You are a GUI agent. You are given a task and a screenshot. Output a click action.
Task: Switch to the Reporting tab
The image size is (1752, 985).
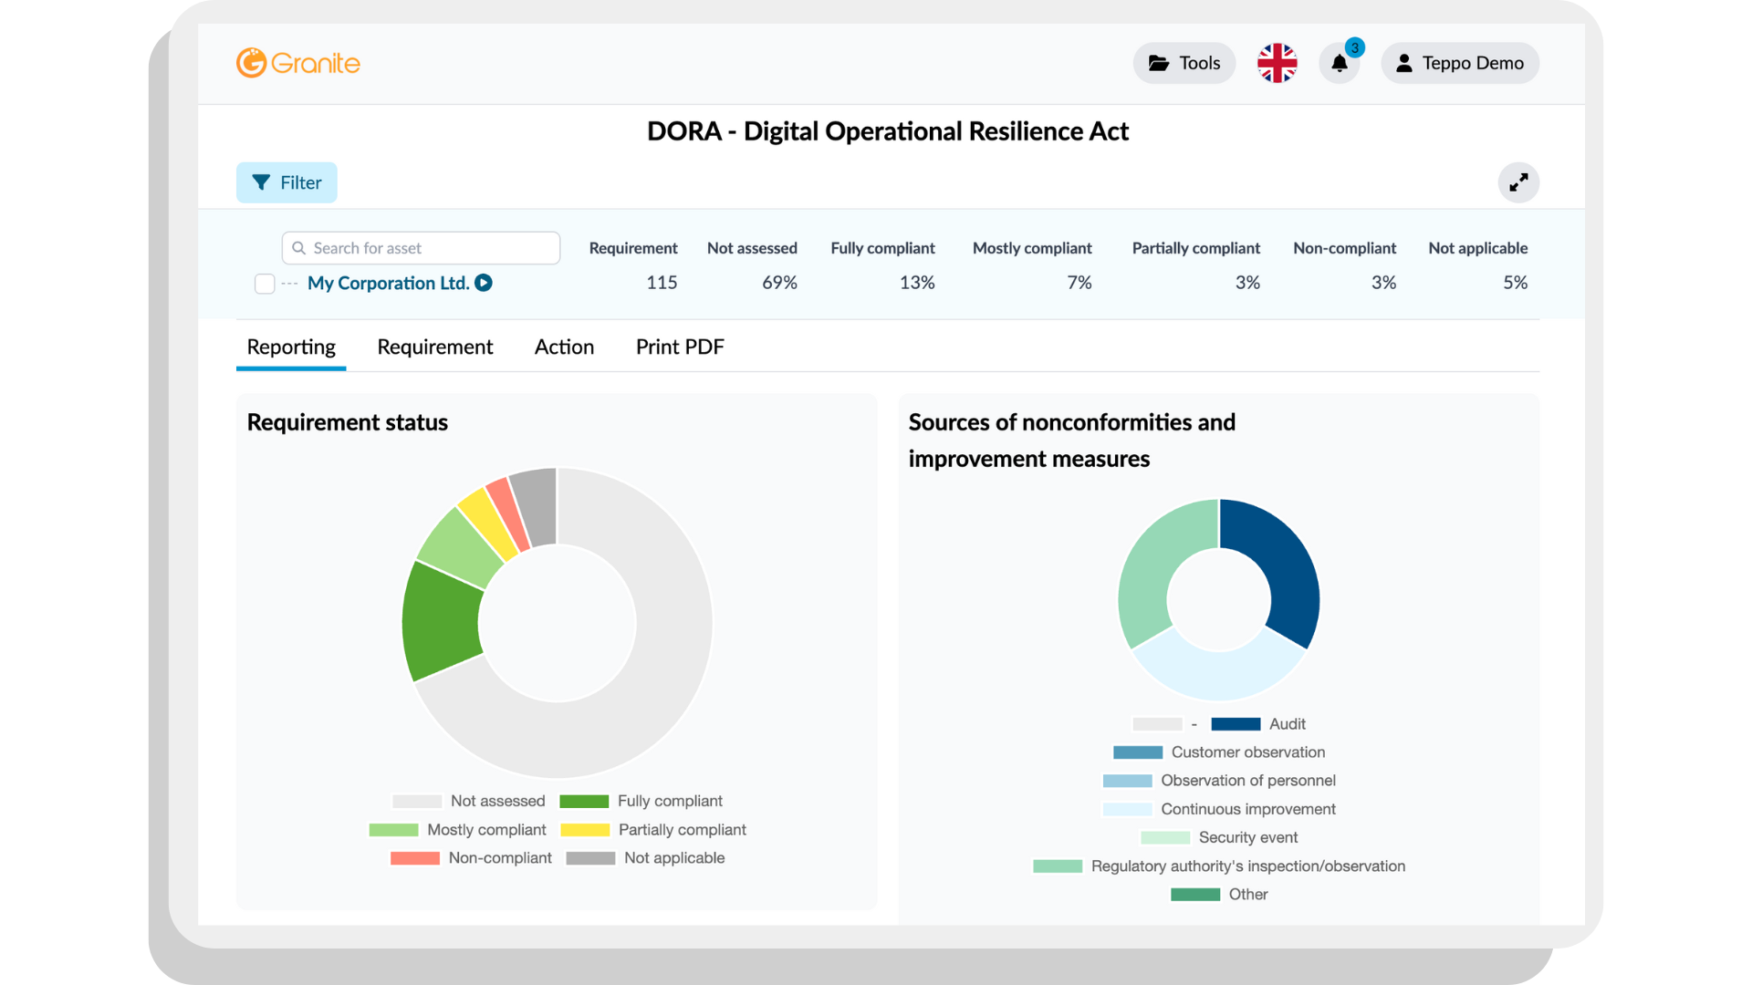tap(291, 347)
